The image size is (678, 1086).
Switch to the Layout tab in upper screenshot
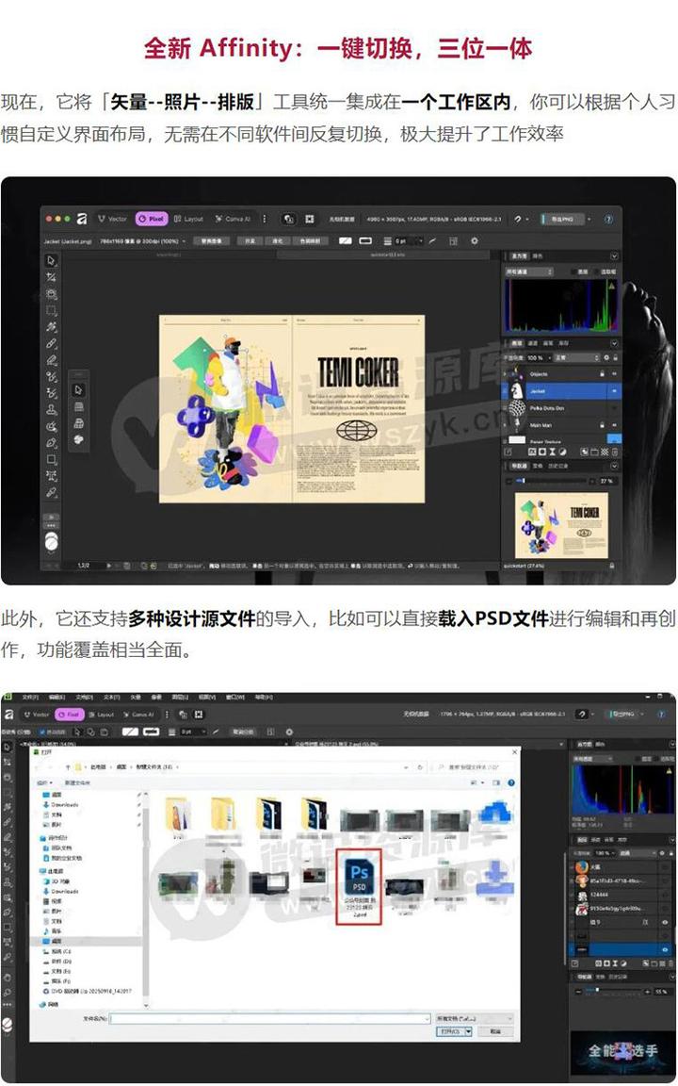[188, 219]
